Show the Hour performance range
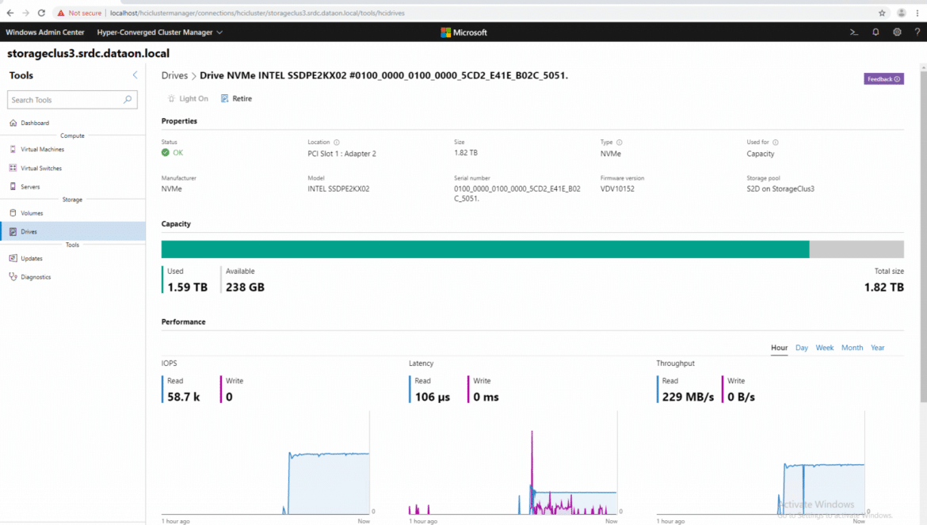 (779, 348)
